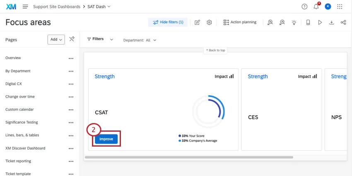
Task: Open the hamburger navigation menu
Action: tap(25, 7)
